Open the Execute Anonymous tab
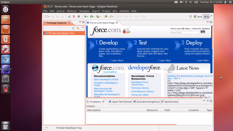 146,102
